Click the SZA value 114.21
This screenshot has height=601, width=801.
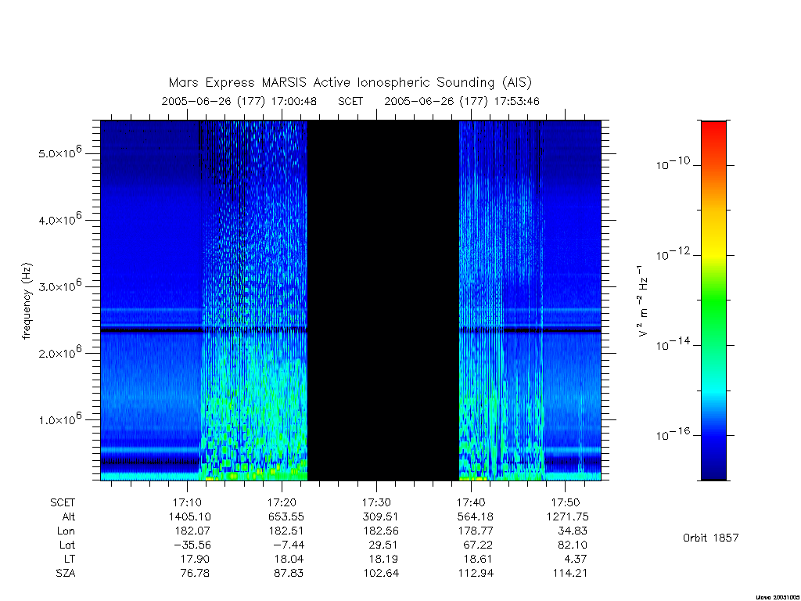pos(569,574)
